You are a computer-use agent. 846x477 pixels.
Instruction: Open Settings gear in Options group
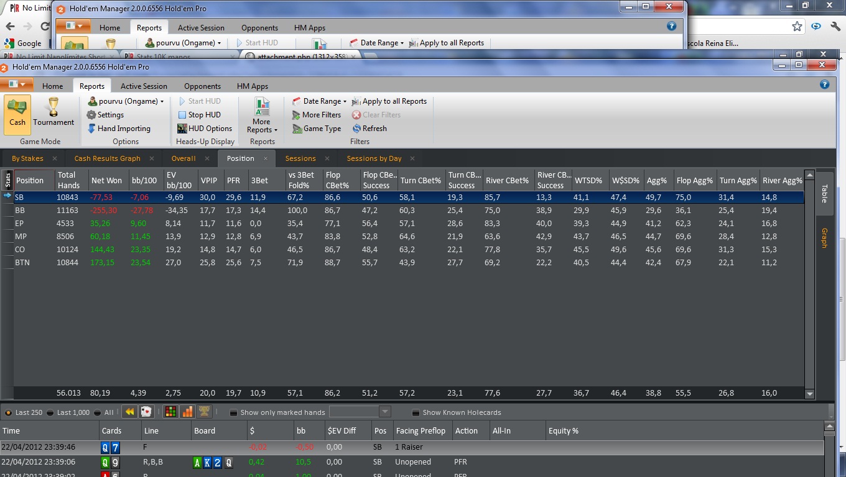[x=105, y=115]
